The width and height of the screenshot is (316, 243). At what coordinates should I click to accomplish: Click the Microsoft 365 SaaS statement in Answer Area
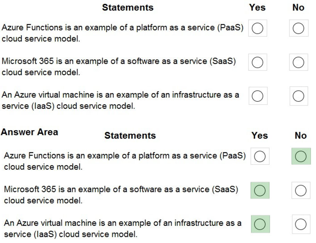(x=121, y=195)
